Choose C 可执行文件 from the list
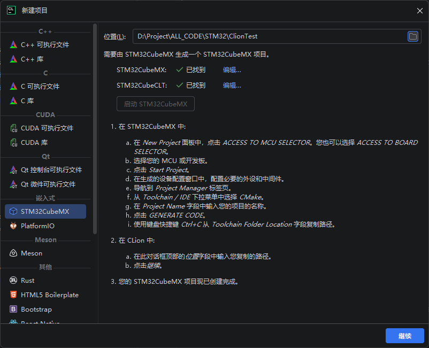This screenshot has height=348, width=429. [40, 87]
